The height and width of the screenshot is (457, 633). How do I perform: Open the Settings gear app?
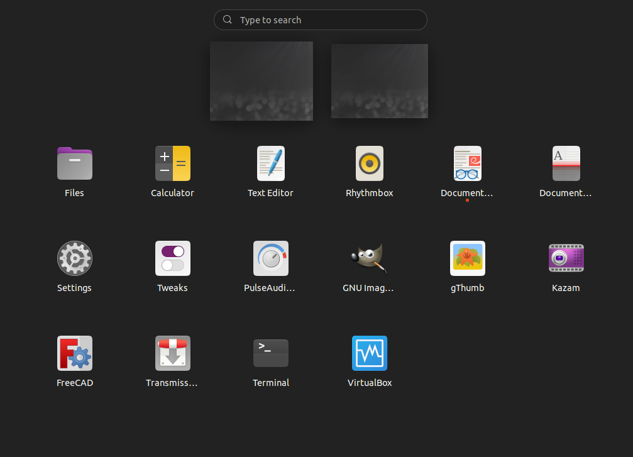pyautogui.click(x=75, y=258)
